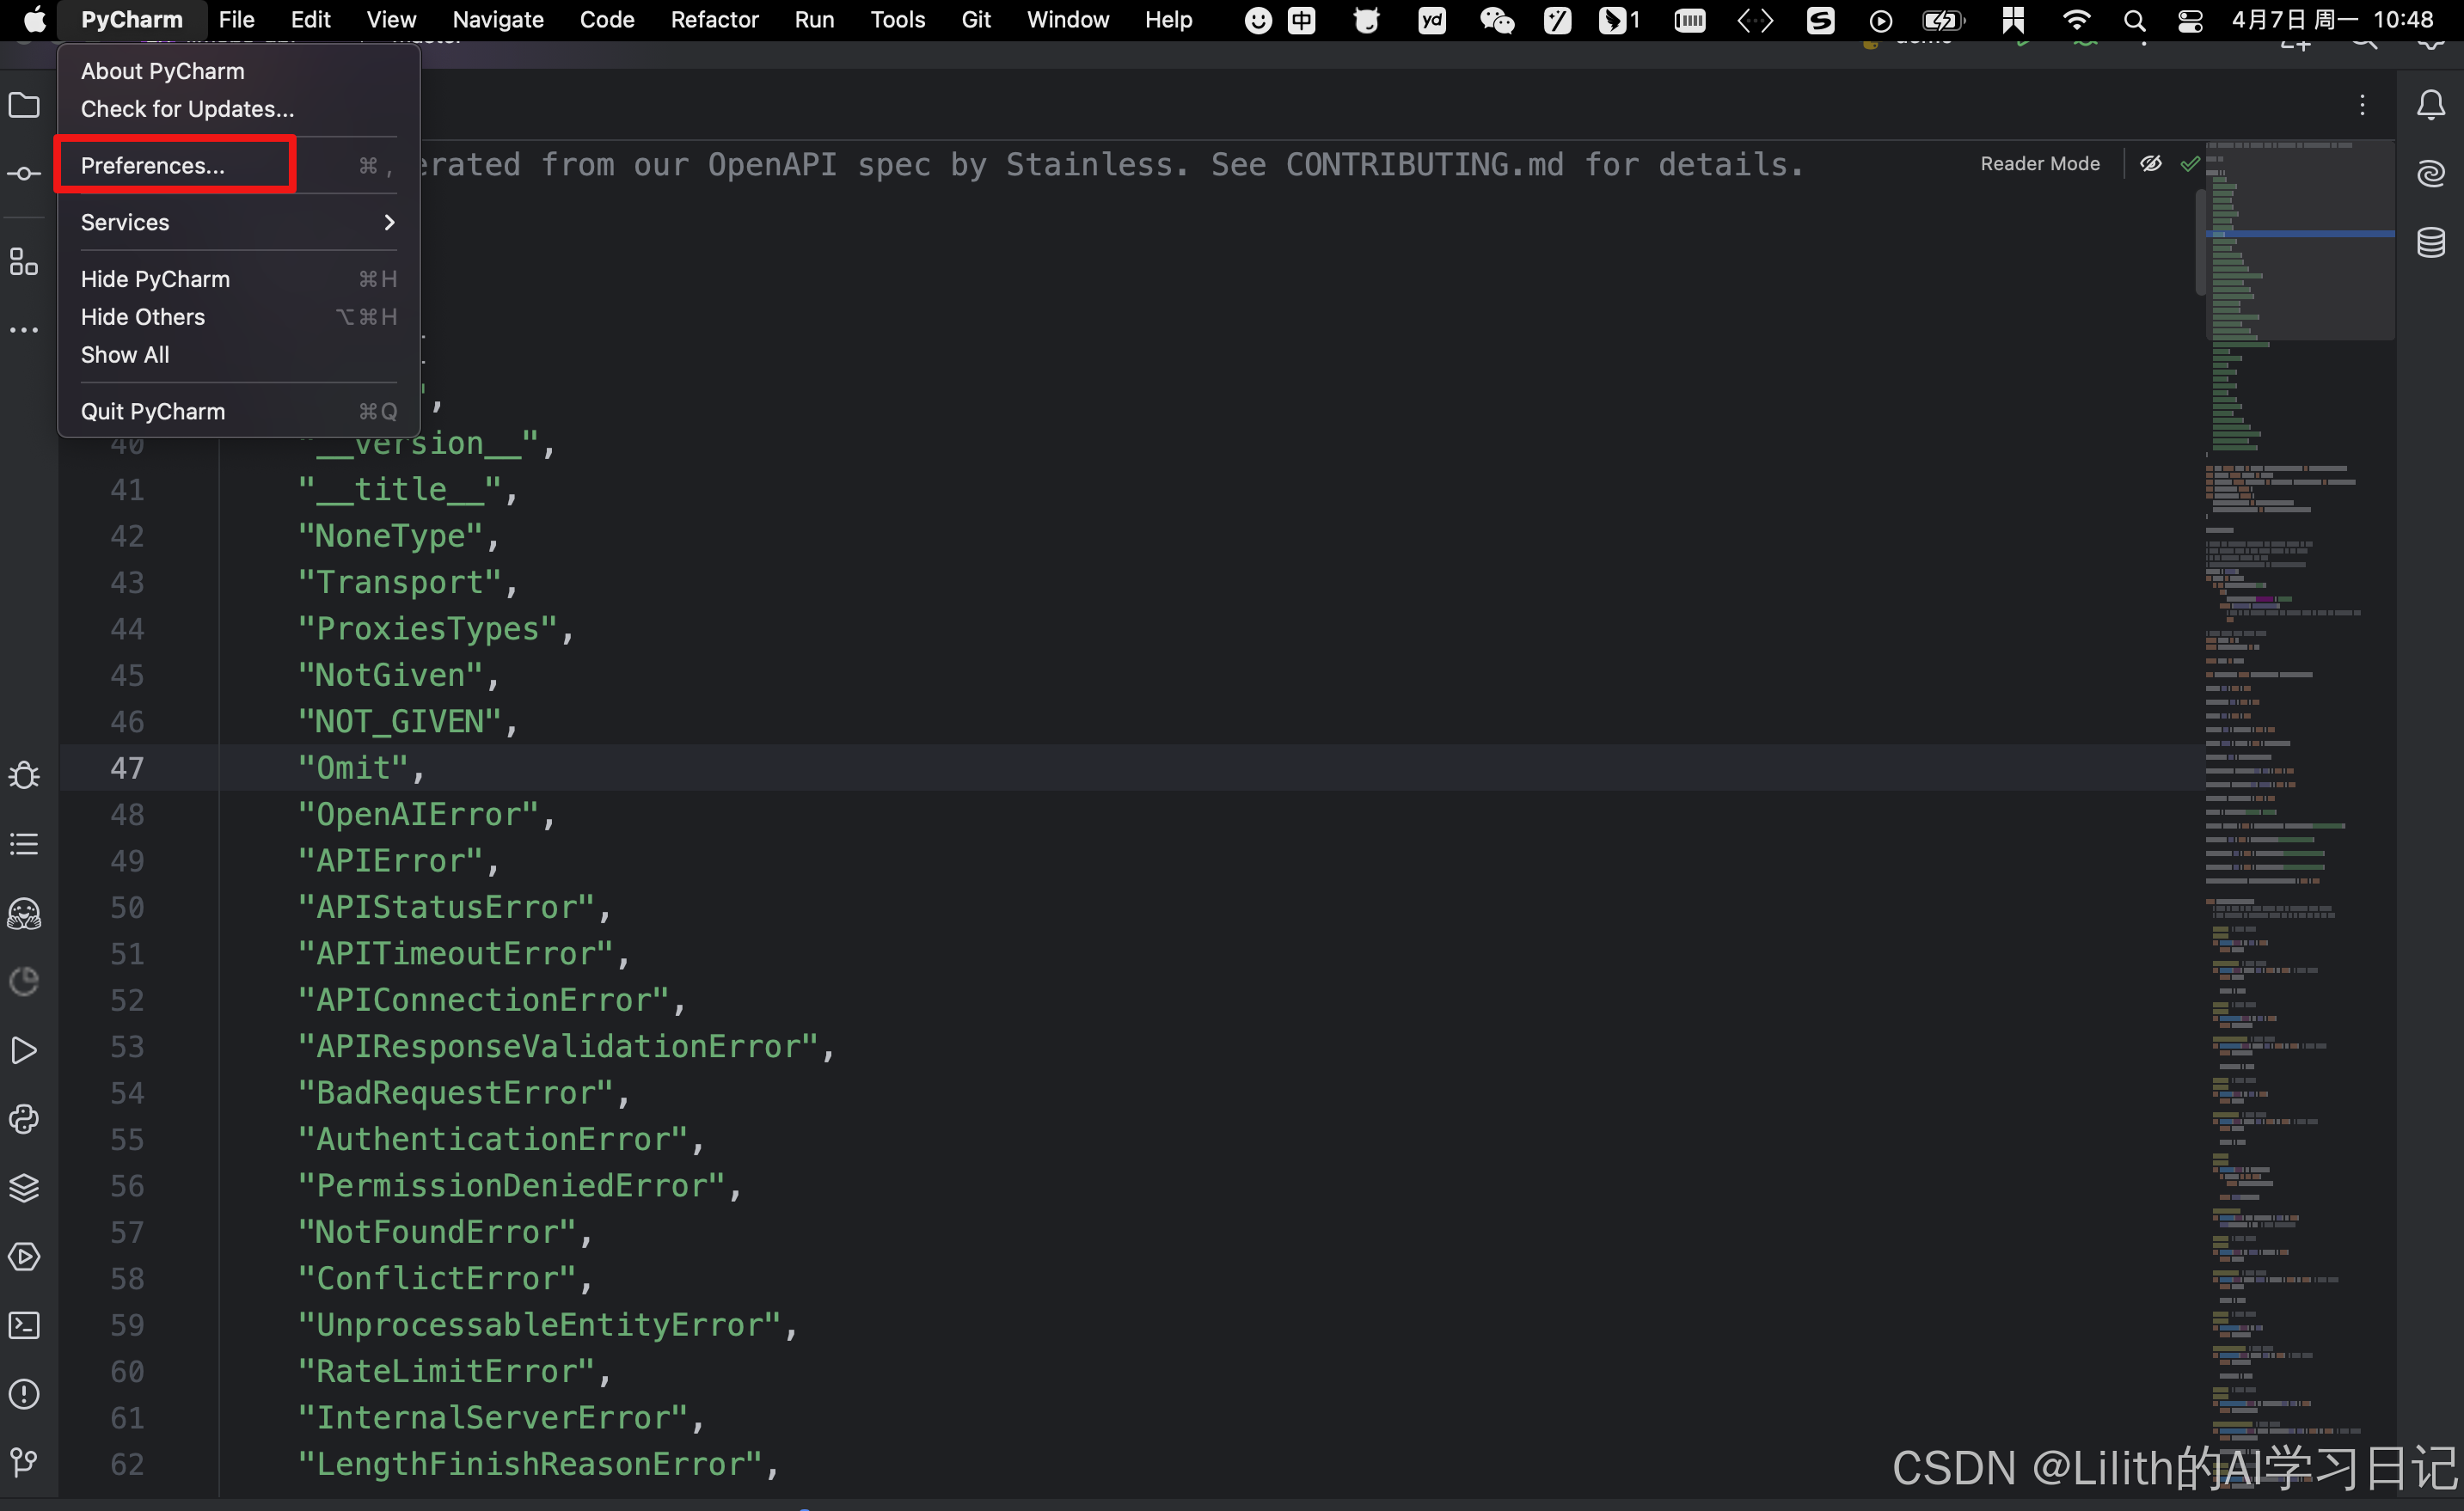Open the Terminal tool window

point(24,1325)
